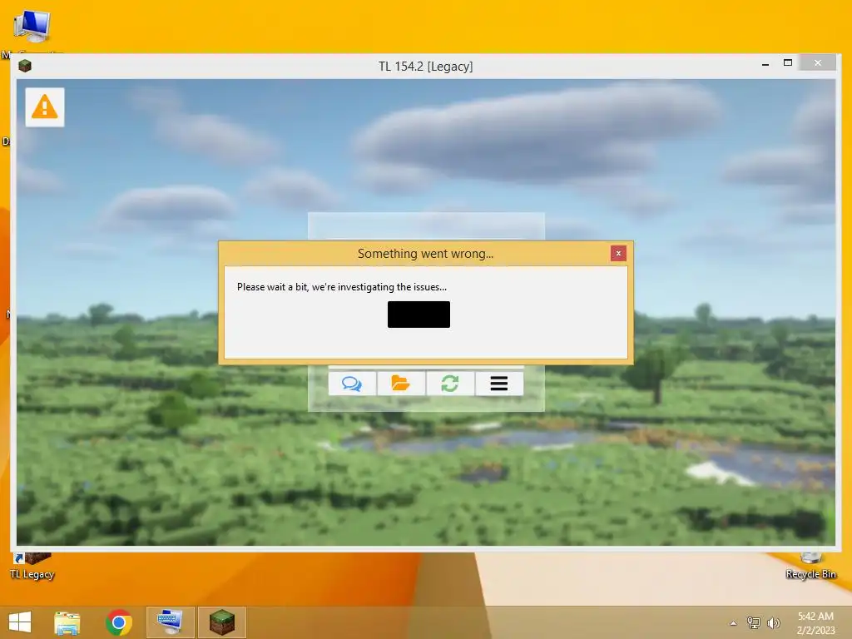The height and width of the screenshot is (639, 852).
Task: Launch File Explorer from taskbar
Action: pos(67,622)
